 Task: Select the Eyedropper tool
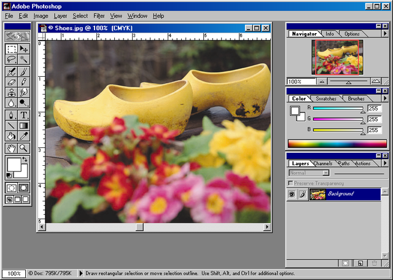23,136
